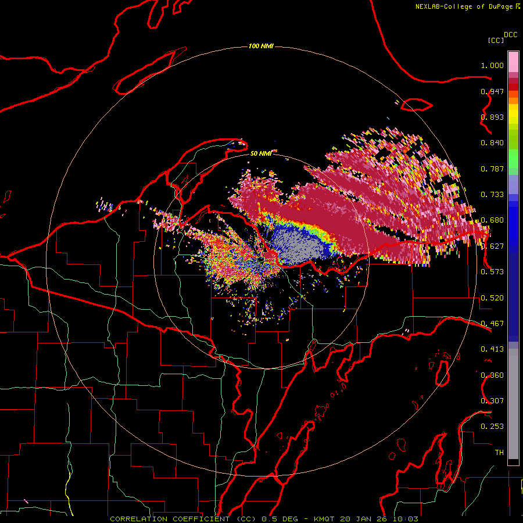Select the 0.840 scale value
The image size is (523, 523).
click(492, 143)
